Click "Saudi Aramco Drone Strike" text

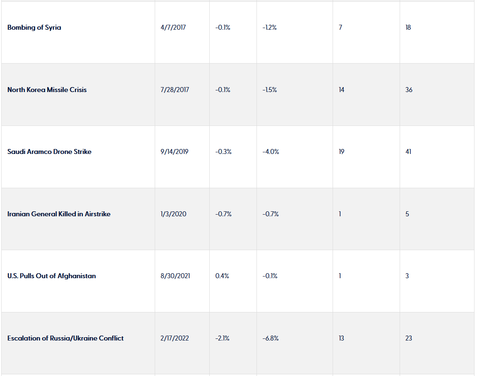pyautogui.click(x=49, y=152)
